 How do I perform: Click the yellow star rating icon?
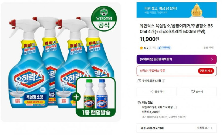click(141, 48)
